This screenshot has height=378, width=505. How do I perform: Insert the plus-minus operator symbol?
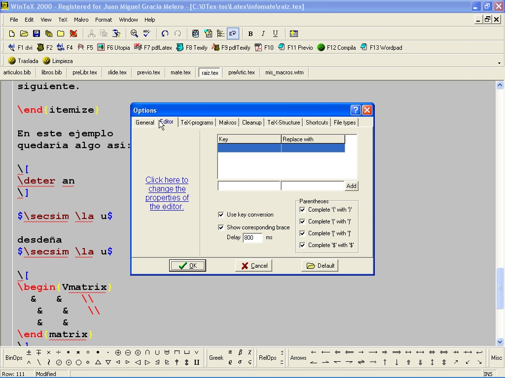pyautogui.click(x=29, y=352)
